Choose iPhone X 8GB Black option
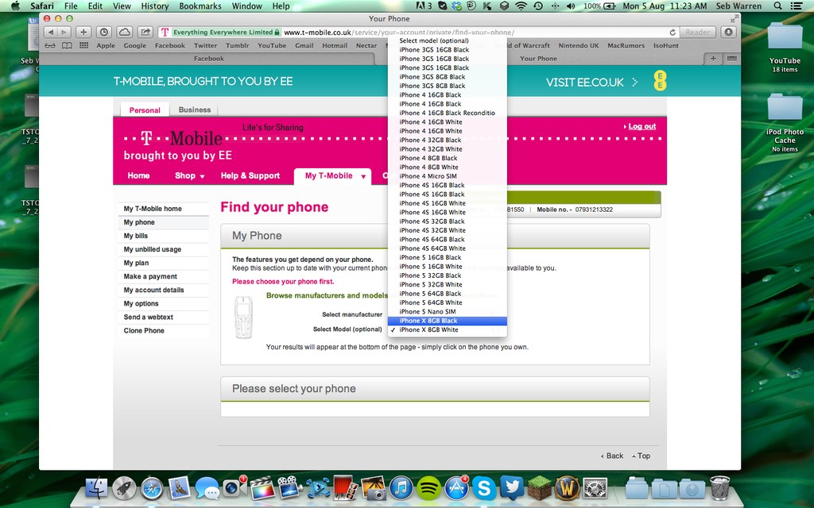Screen dimensions: 814x508 click(448, 321)
